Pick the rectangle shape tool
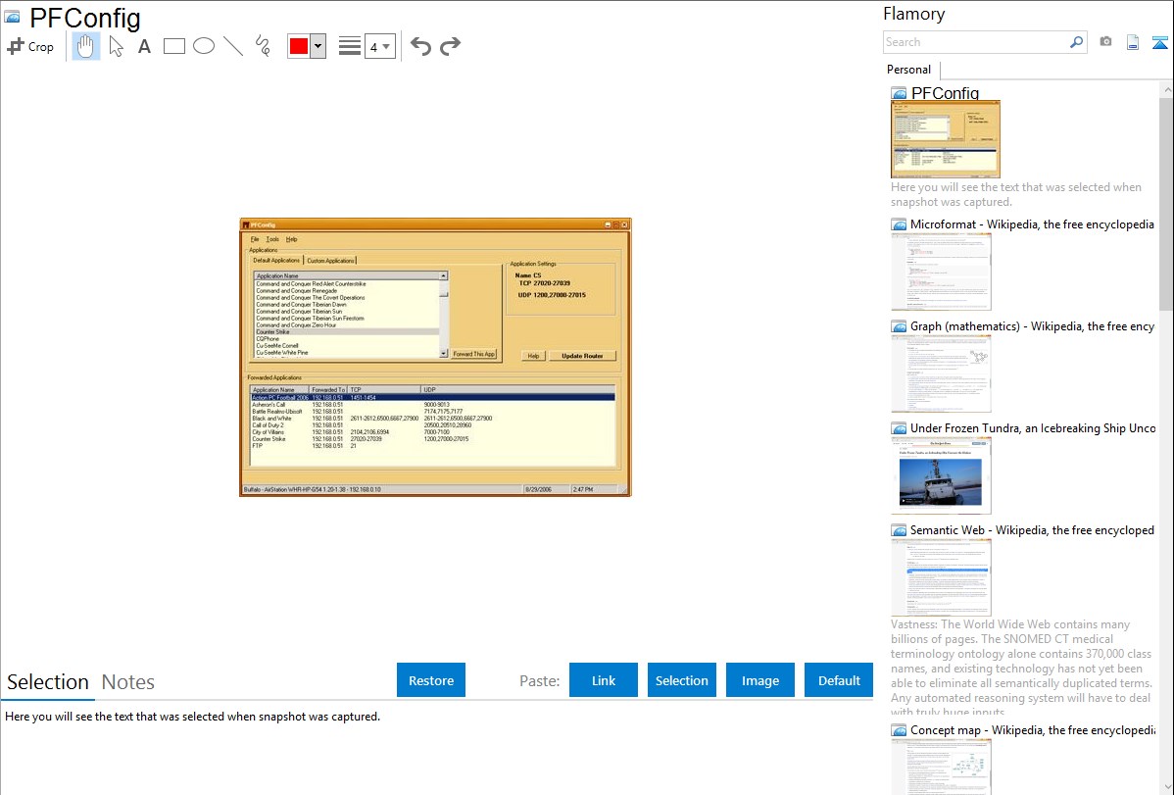The height and width of the screenshot is (795, 1174). tap(174, 46)
